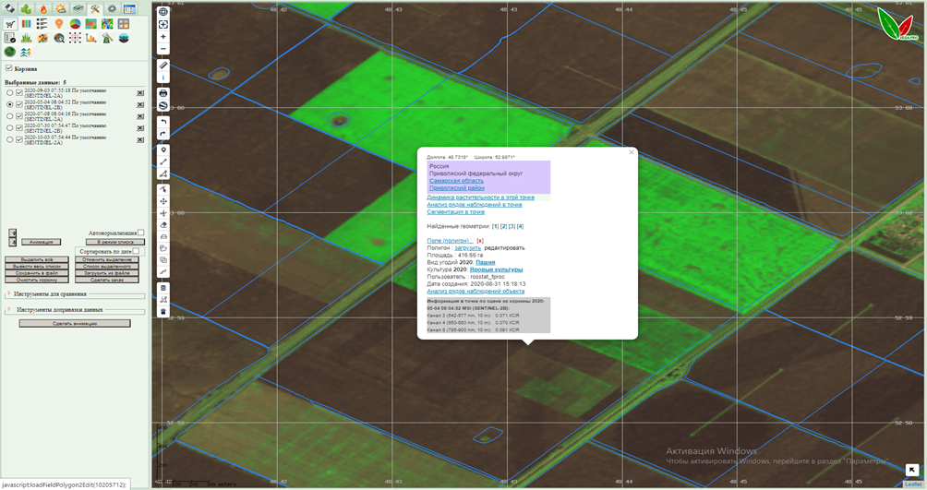Image resolution: width=927 pixels, height=490 pixels.
Task: Undo last map edit
Action: (x=163, y=122)
